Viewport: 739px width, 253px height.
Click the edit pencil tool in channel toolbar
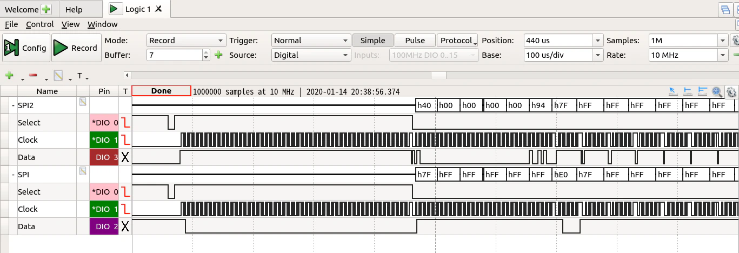coord(58,76)
